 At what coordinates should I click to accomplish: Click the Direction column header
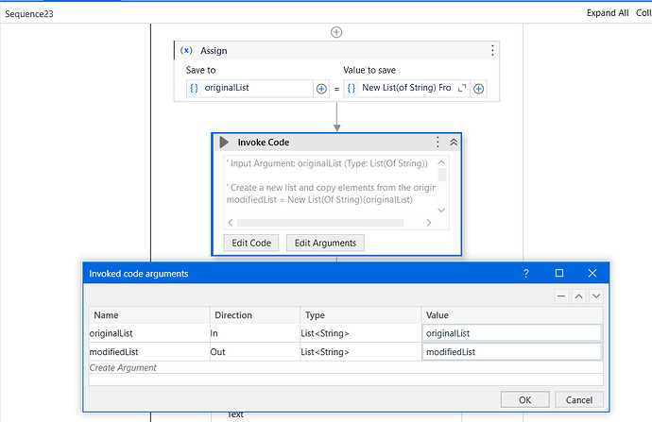(255, 315)
